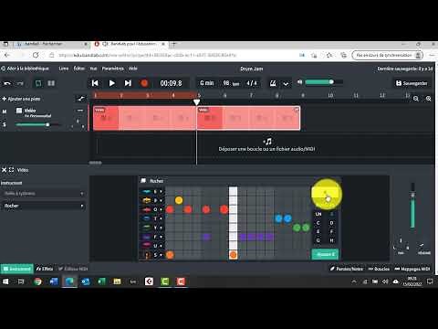Click the yellow drum instrument icon
Screen dimensions: 438x329
pos(147,200)
